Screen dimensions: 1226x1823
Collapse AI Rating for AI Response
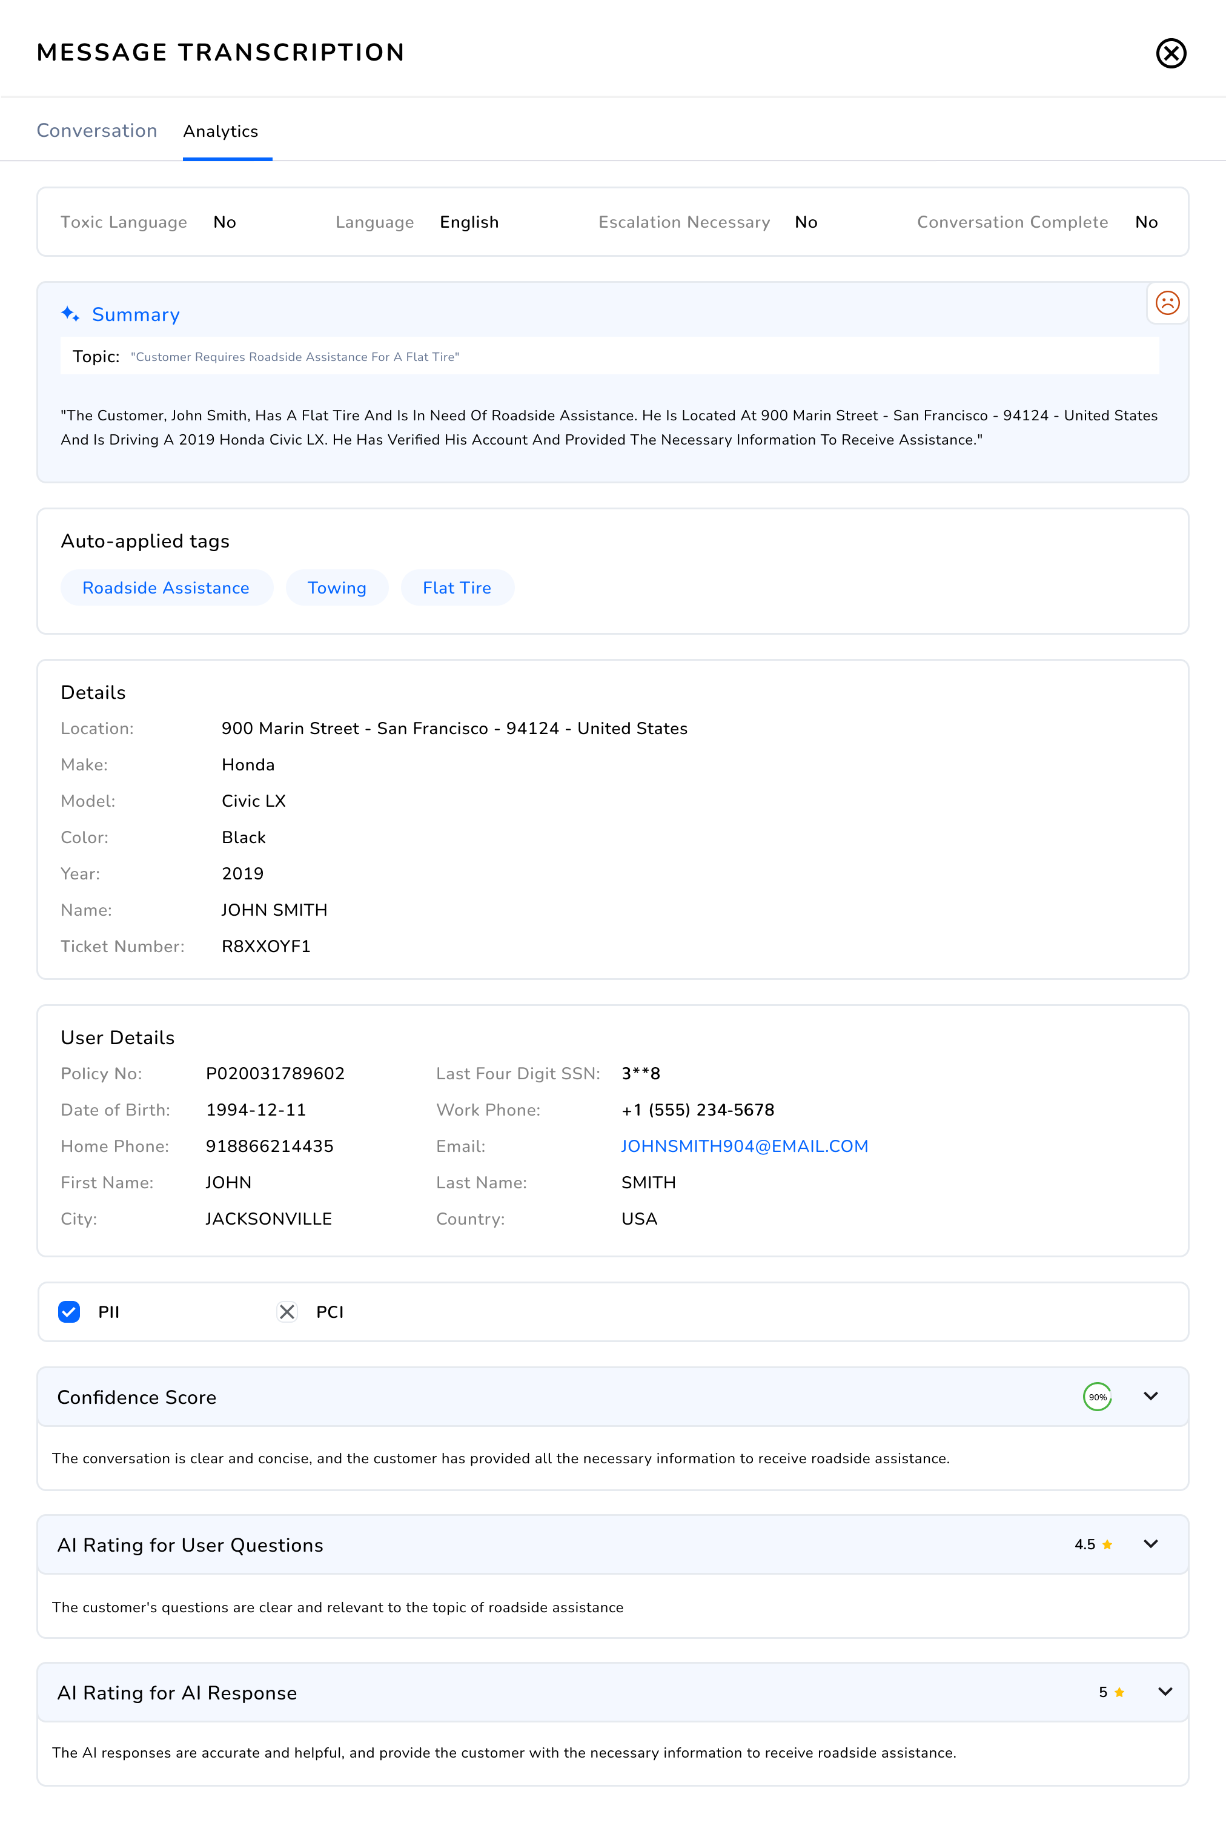point(1165,1692)
